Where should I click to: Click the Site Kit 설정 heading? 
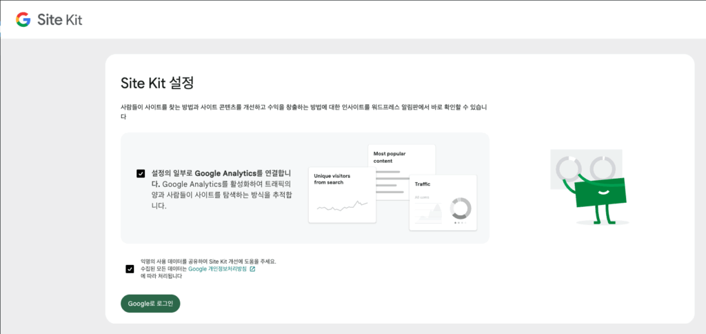(157, 83)
